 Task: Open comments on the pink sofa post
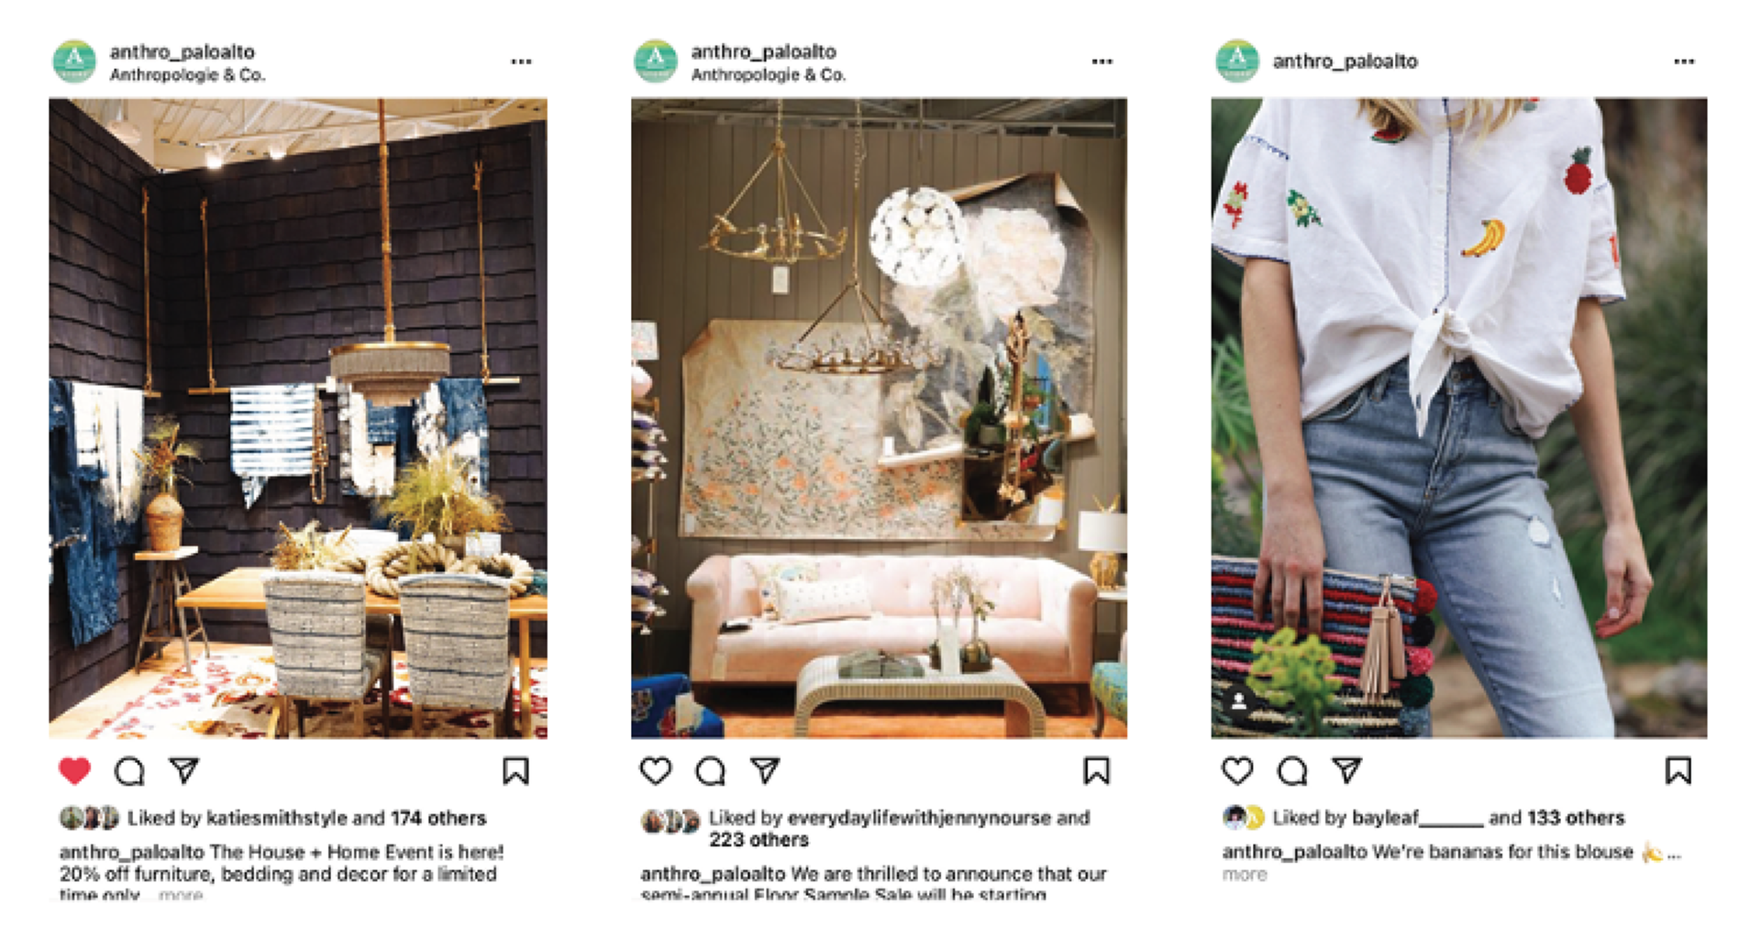pos(711,771)
